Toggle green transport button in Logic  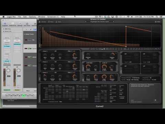24,95
